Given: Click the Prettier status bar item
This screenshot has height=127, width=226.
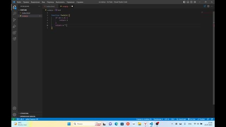Looking at the screenshot, I should point(201,119).
